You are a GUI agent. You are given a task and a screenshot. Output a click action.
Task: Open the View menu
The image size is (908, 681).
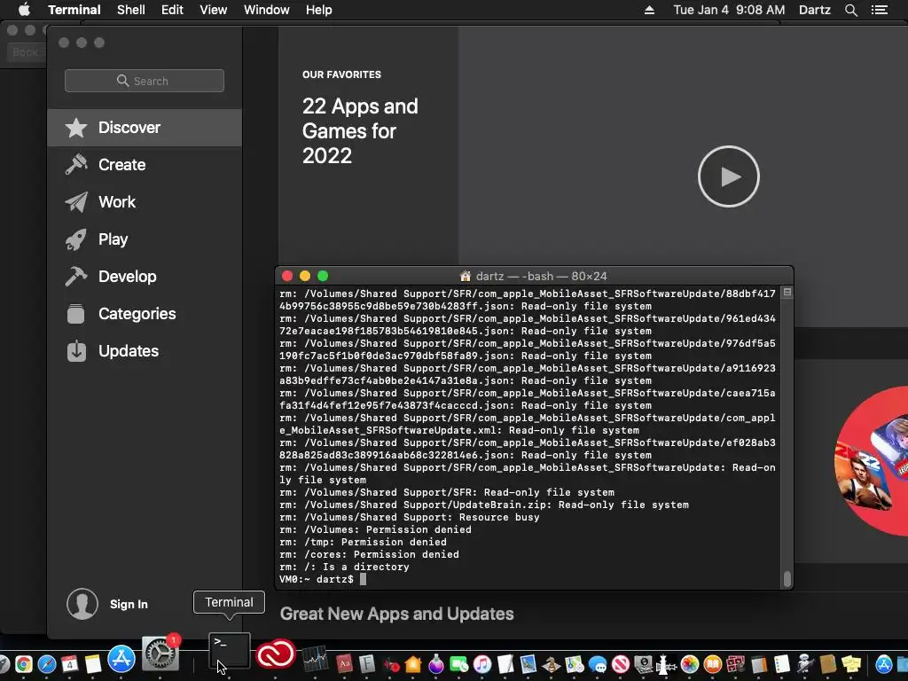tap(213, 10)
